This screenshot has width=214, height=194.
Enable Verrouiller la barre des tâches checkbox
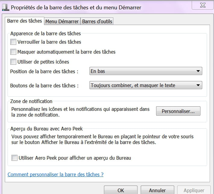[x=13, y=42]
